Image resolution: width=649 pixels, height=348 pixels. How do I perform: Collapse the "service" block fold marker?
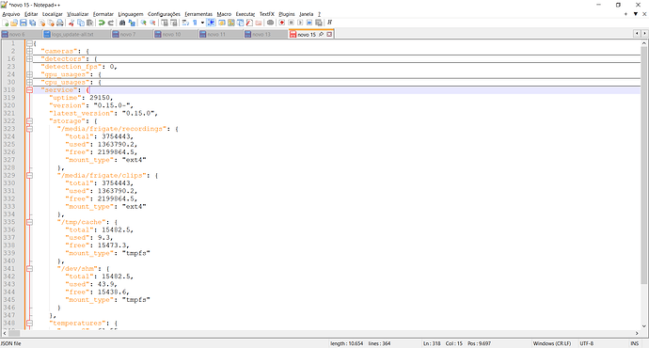[29, 89]
